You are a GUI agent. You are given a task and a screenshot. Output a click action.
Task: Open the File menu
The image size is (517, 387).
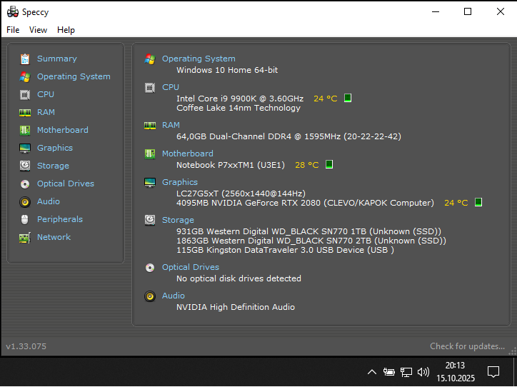tap(13, 30)
